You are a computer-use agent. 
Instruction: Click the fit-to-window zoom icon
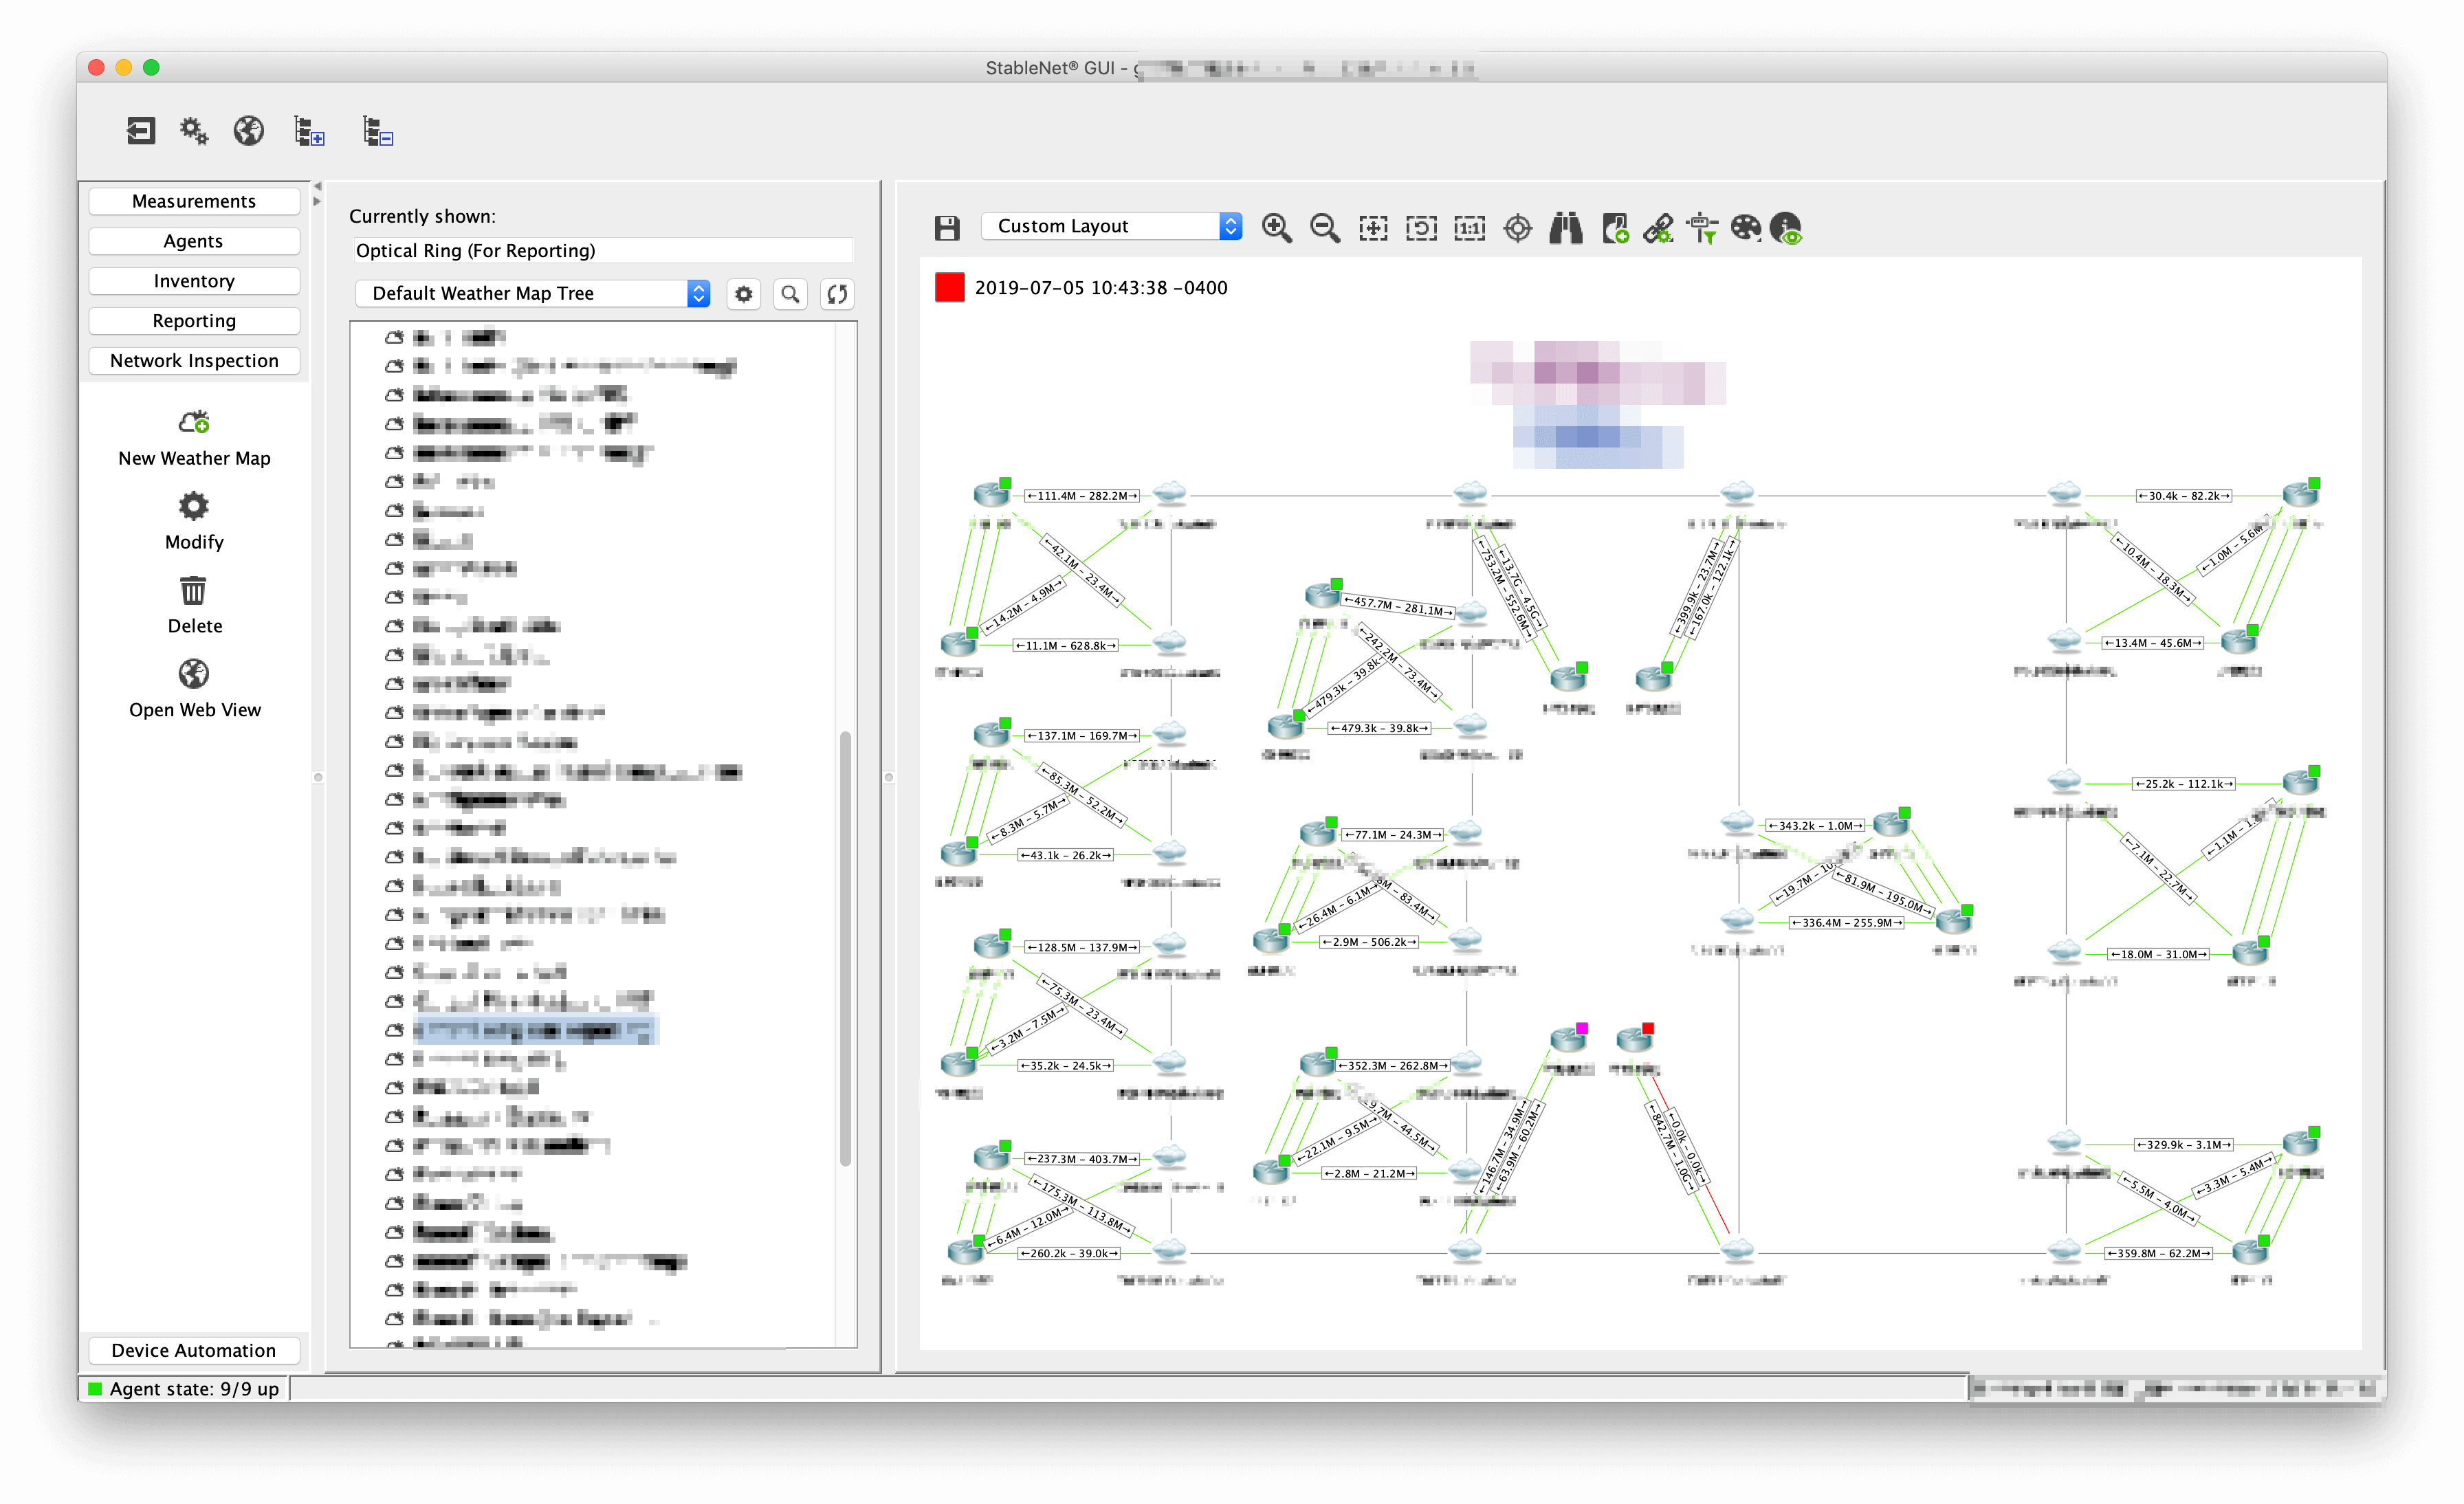click(1373, 228)
